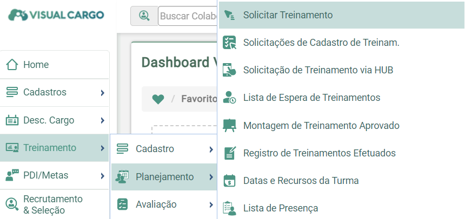Expand the Desc. Cargo menu arrow
The image size is (465, 219).
click(x=102, y=120)
